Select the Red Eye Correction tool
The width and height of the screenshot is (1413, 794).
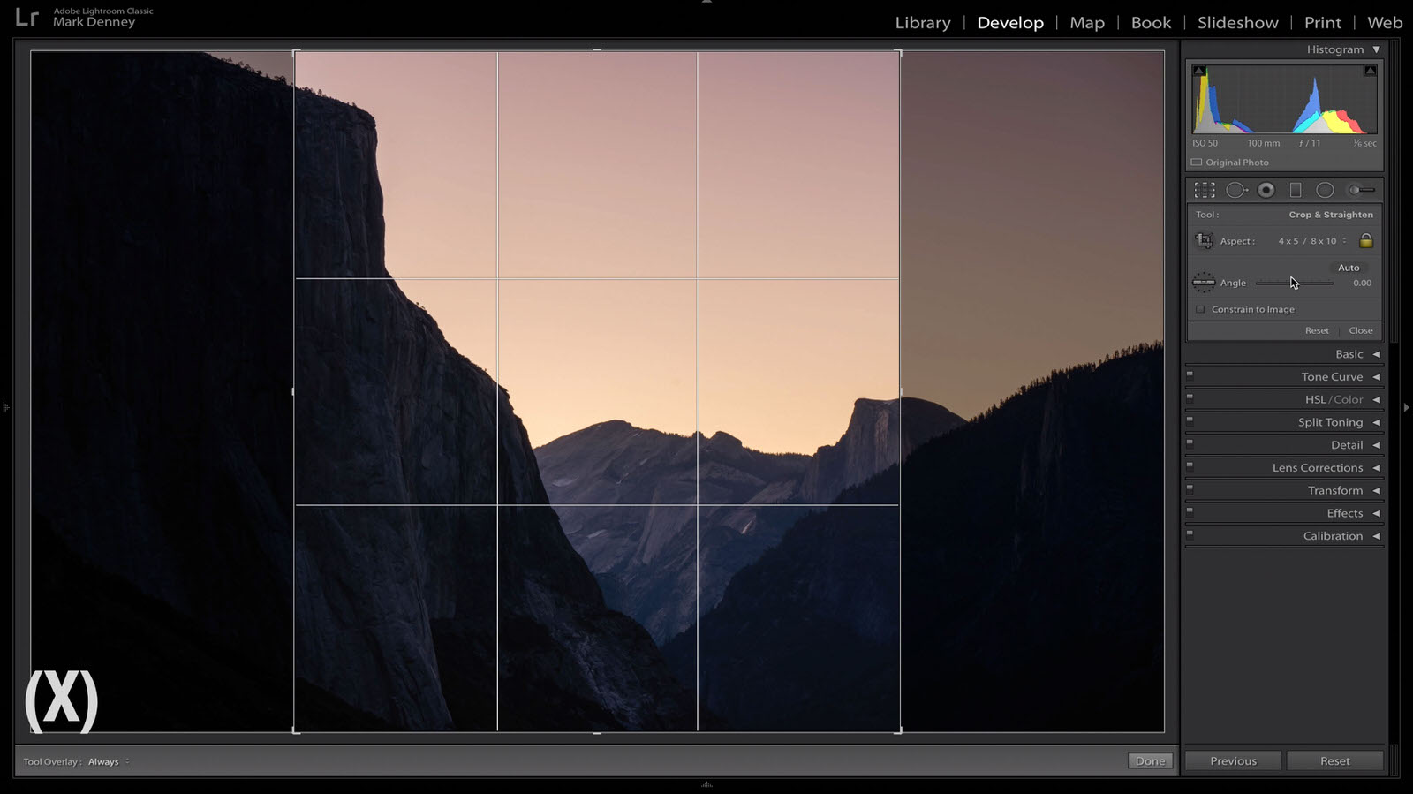tap(1266, 190)
